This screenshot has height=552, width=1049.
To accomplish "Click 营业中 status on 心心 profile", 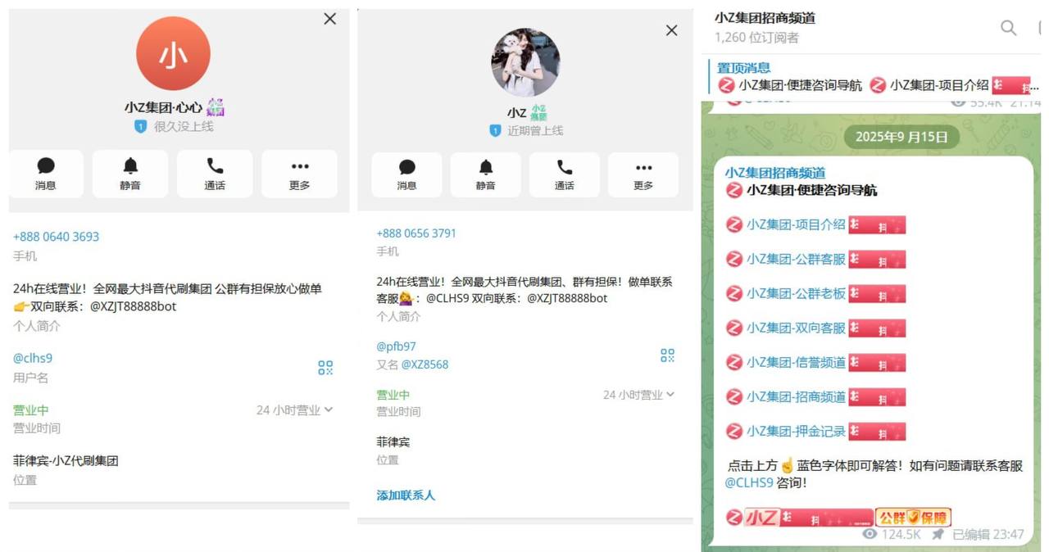I will tap(30, 409).
